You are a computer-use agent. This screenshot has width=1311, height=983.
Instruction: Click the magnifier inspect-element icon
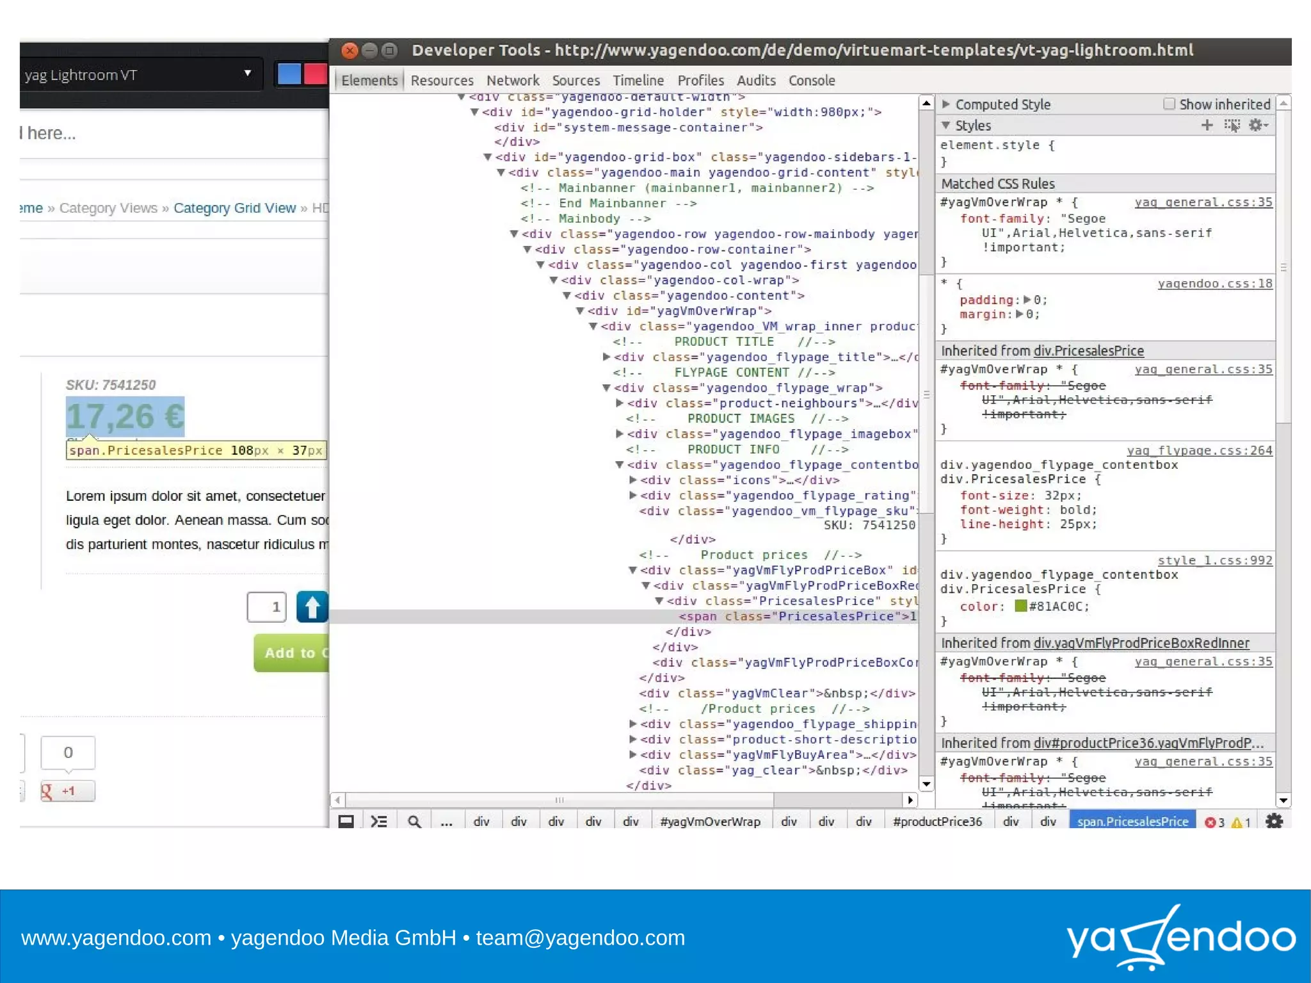pyautogui.click(x=414, y=822)
